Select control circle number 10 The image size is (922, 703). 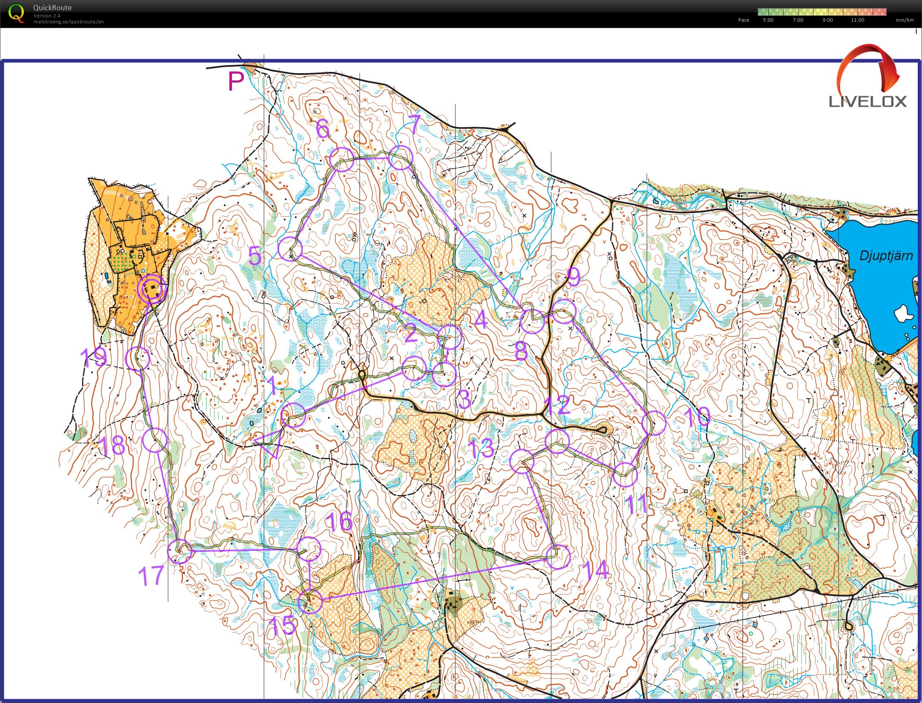point(653,423)
